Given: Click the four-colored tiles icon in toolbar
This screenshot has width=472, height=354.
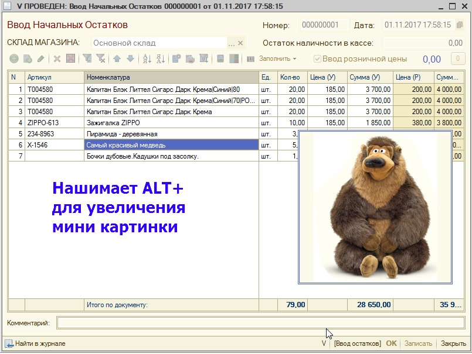Looking at the screenshot, I should point(234,59).
